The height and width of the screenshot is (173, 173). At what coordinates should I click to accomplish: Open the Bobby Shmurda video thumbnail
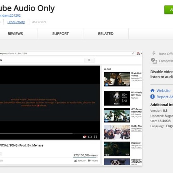pyautogui.click(x=117, y=132)
